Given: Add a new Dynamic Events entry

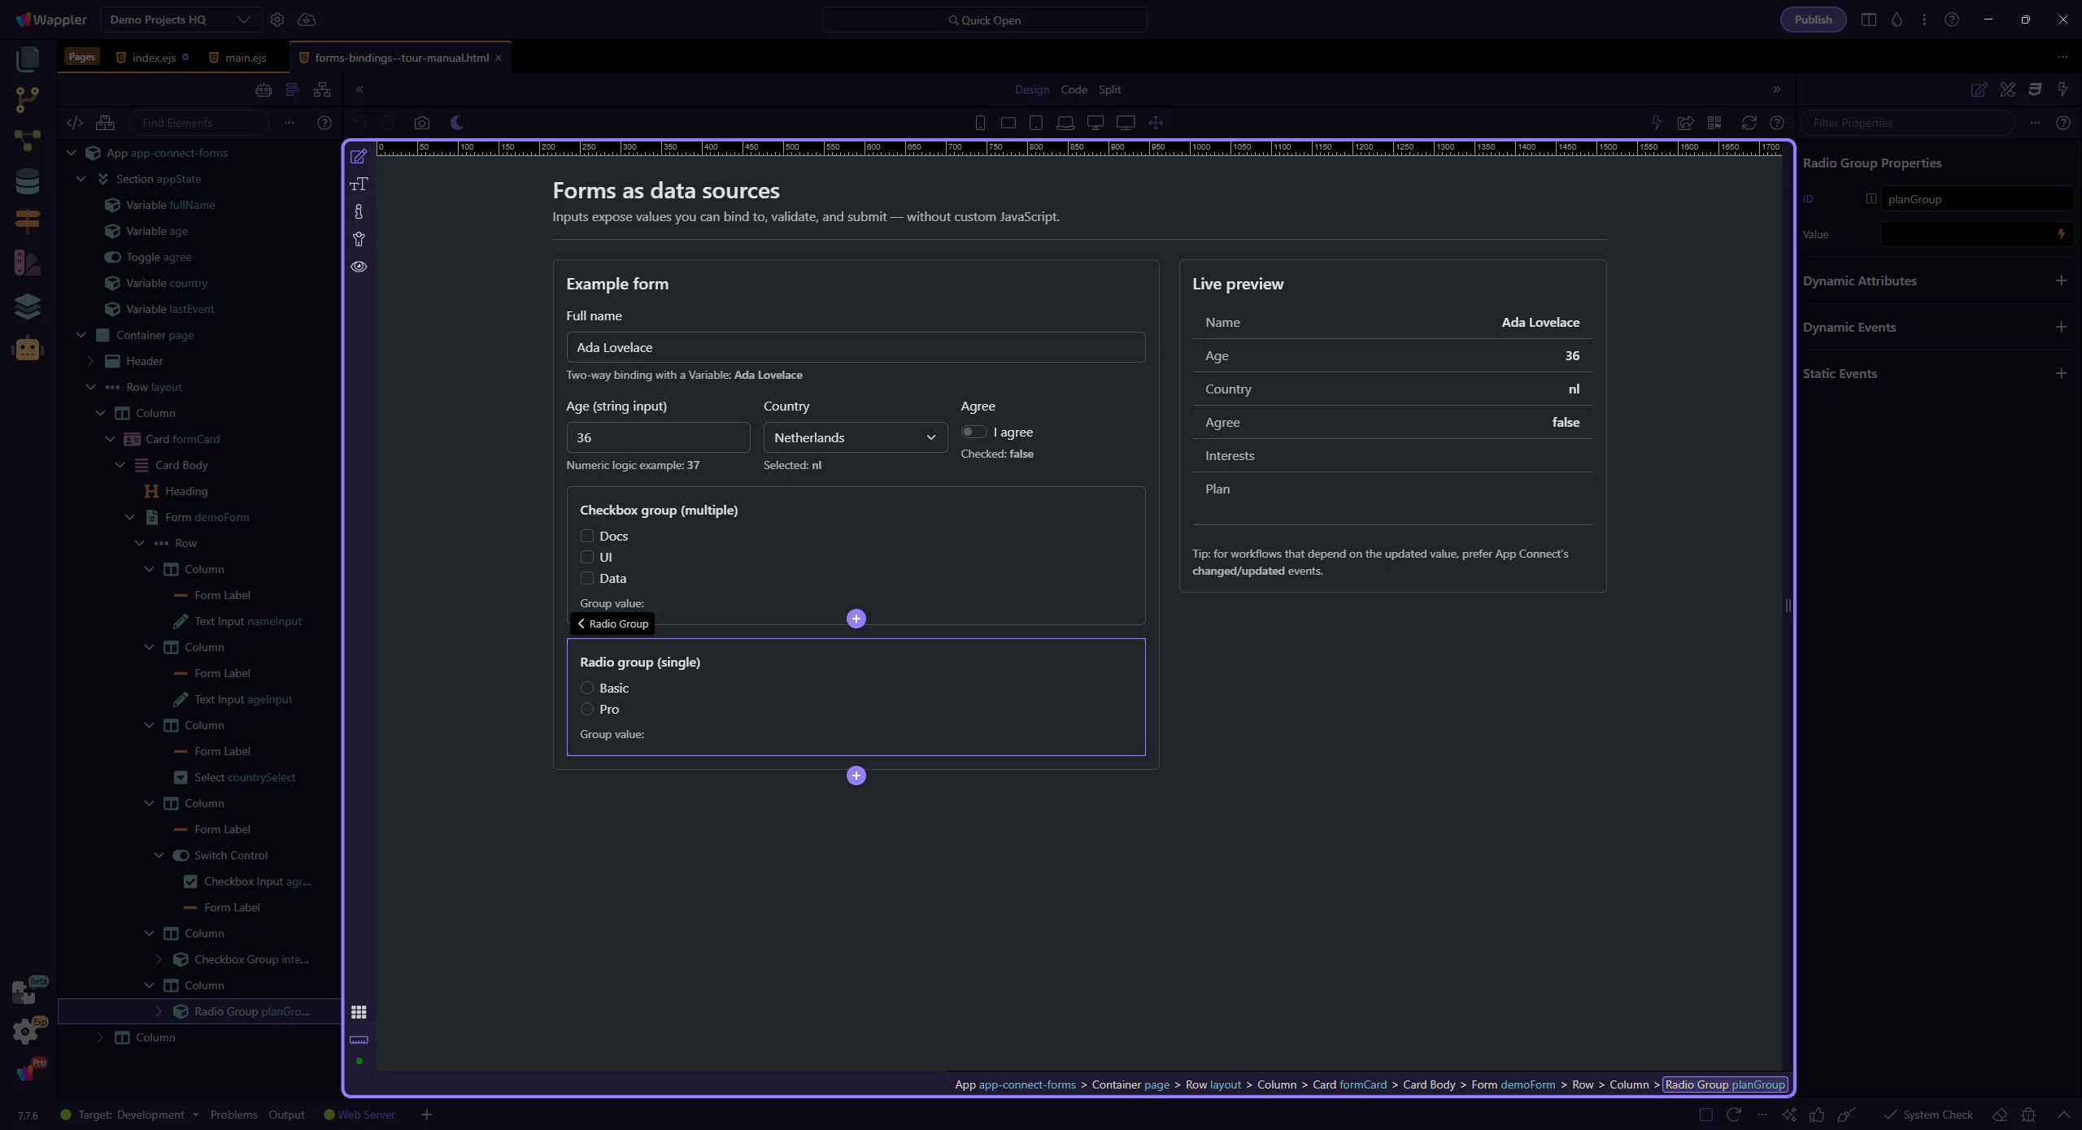Looking at the screenshot, I should pos(2061,327).
